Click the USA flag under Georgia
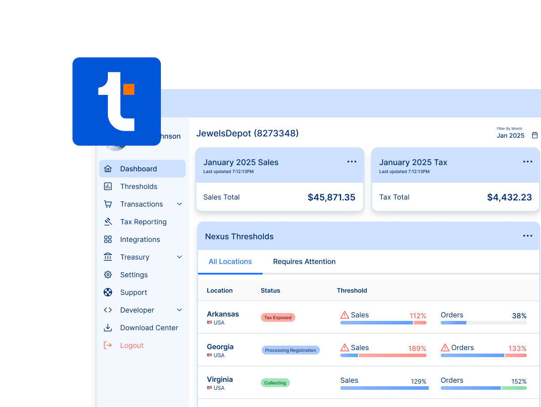The height and width of the screenshot is (407, 541). 210,355
